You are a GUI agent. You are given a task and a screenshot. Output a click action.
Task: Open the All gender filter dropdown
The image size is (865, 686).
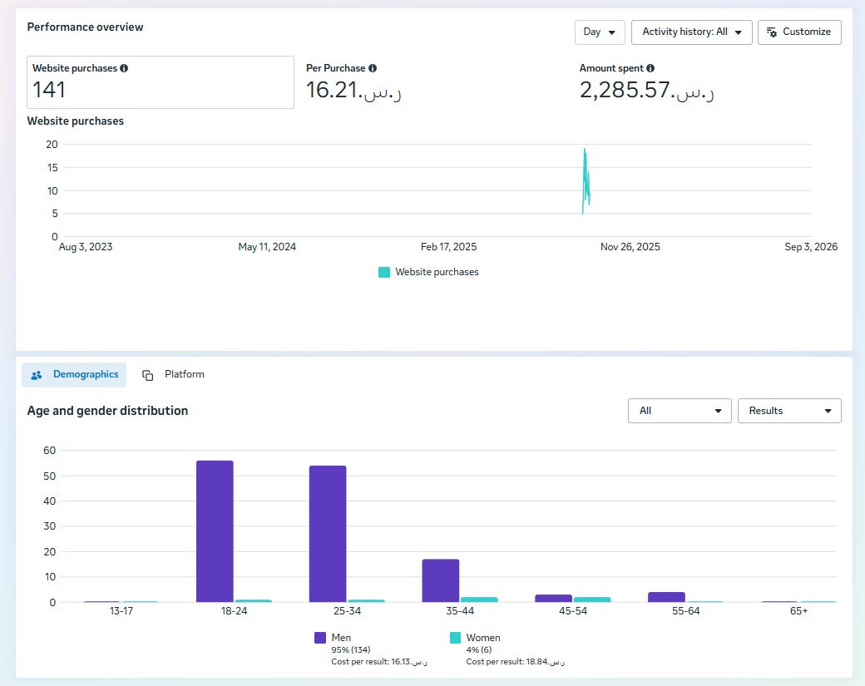680,411
